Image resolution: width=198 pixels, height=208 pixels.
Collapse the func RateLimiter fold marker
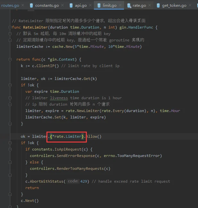pos(10,27)
